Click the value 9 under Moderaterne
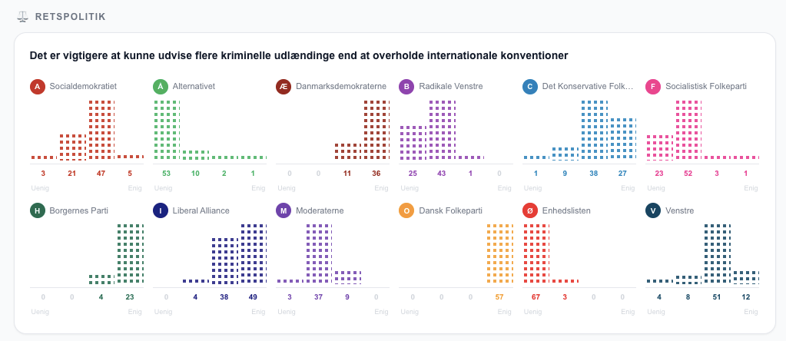Screen dimensions: 786x341 point(347,297)
